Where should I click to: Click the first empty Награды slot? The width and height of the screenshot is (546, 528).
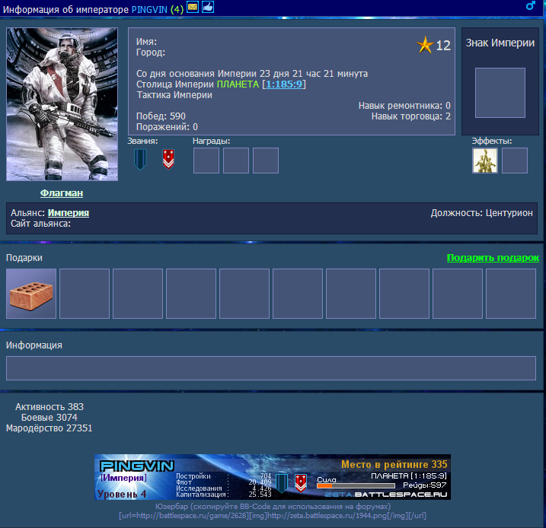point(206,161)
